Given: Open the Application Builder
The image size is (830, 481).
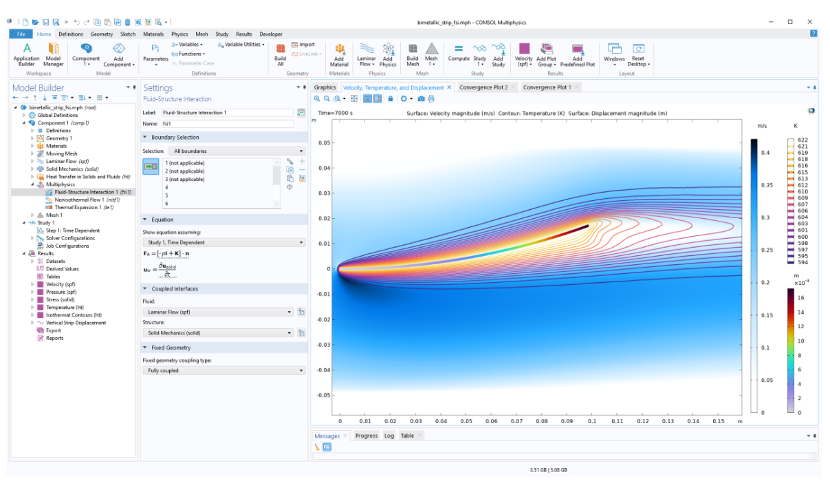Looking at the screenshot, I should [x=27, y=54].
